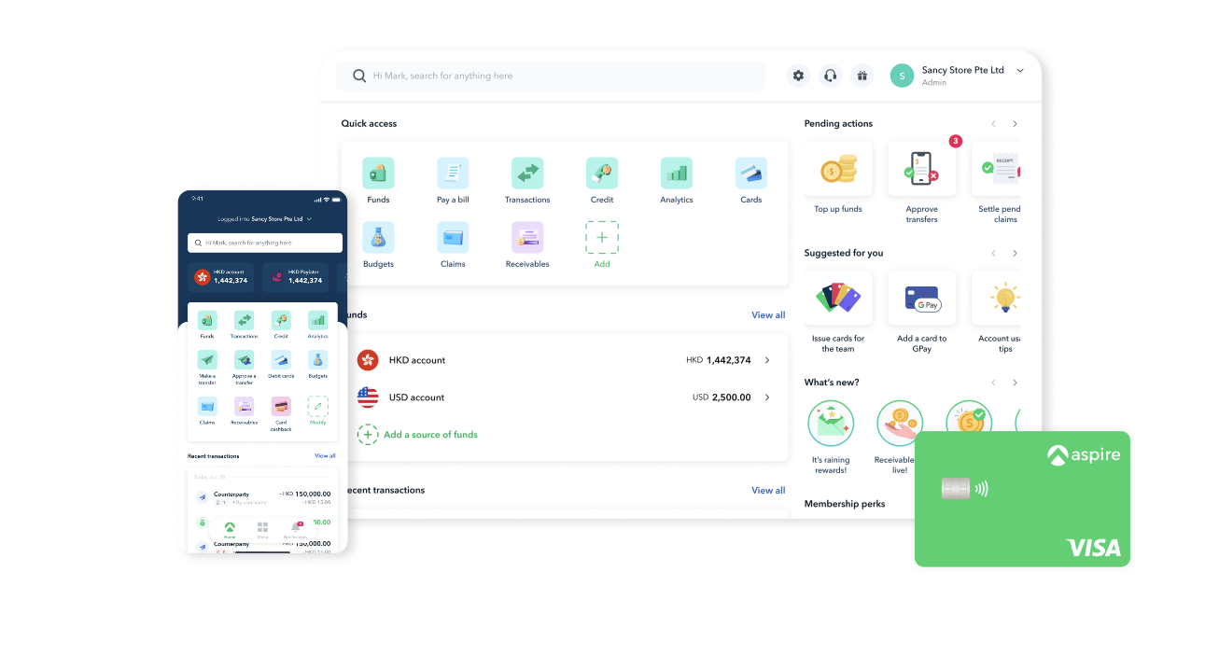The width and height of the screenshot is (1219, 655).
Task: Show next Suggested for you items
Action: pyautogui.click(x=1016, y=254)
